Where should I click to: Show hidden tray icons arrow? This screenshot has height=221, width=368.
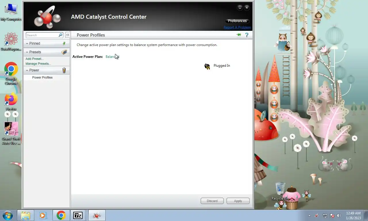309,216
